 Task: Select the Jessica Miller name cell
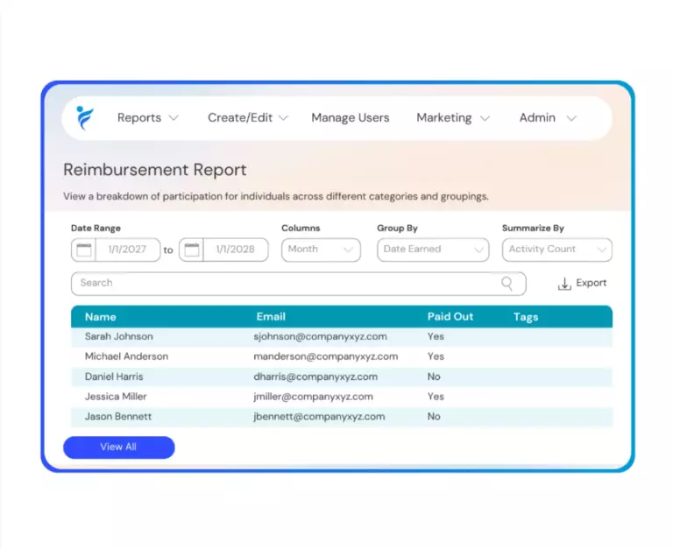pos(116,397)
